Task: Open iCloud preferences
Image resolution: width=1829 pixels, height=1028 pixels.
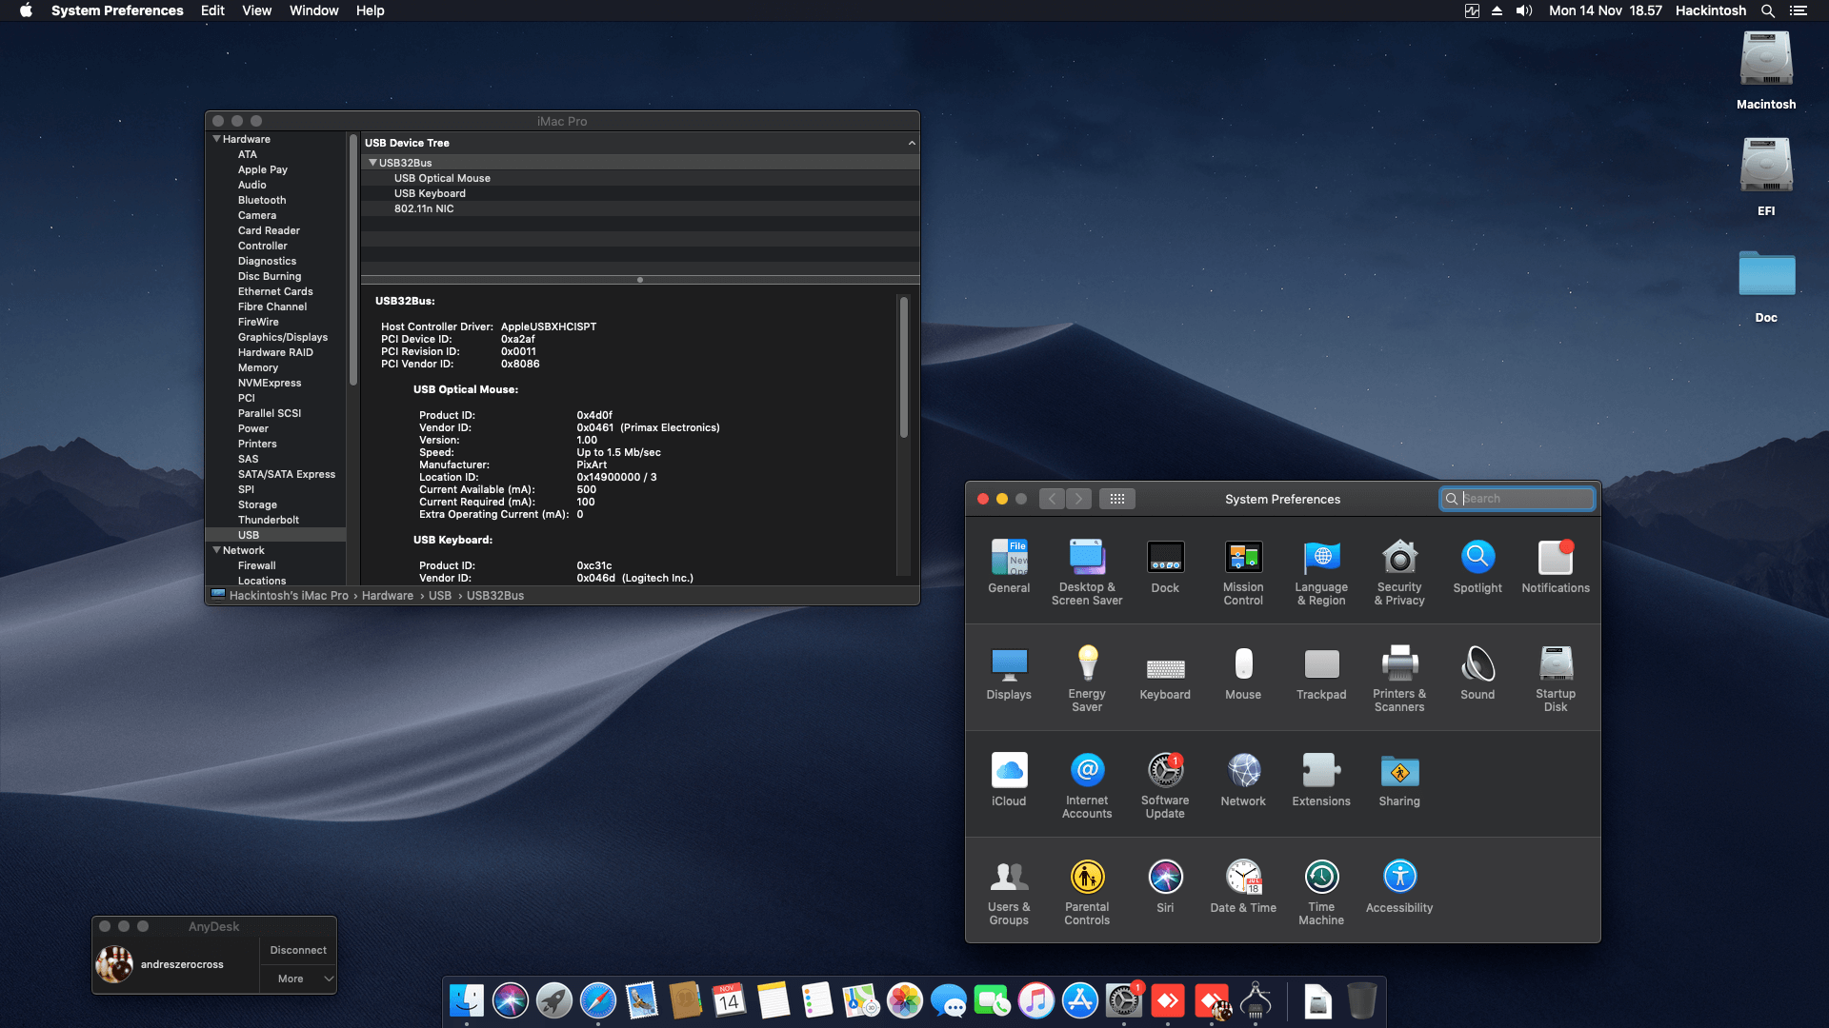Action: coord(1009,781)
